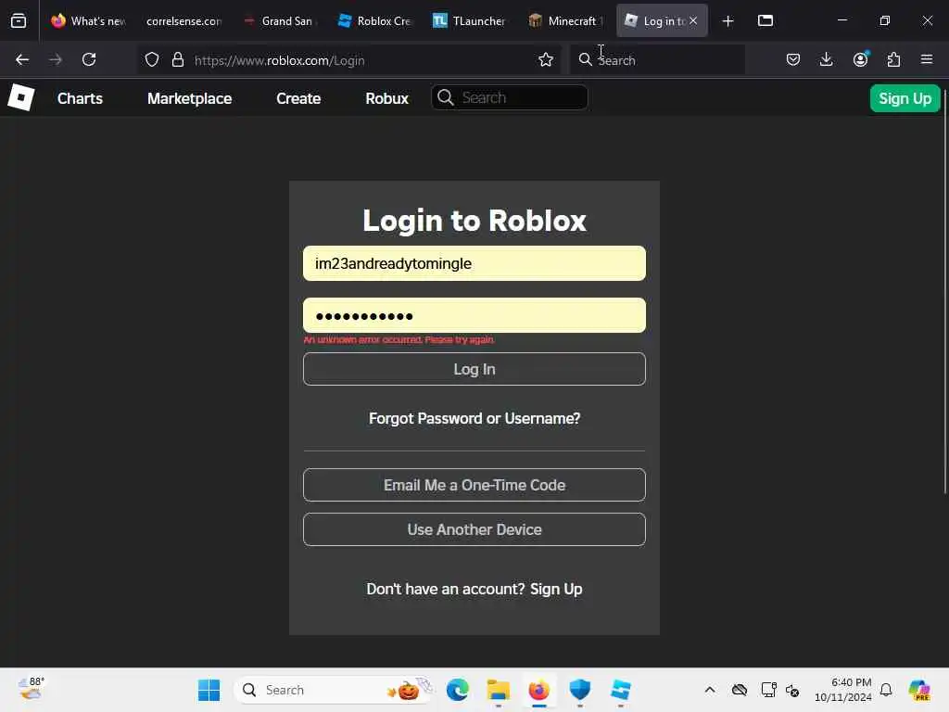Open Firefox application menu
This screenshot has height=712, width=949.
point(927,60)
